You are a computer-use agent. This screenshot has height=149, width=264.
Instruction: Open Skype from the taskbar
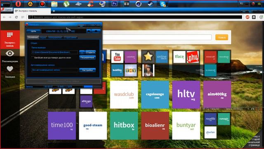coord(163,4)
